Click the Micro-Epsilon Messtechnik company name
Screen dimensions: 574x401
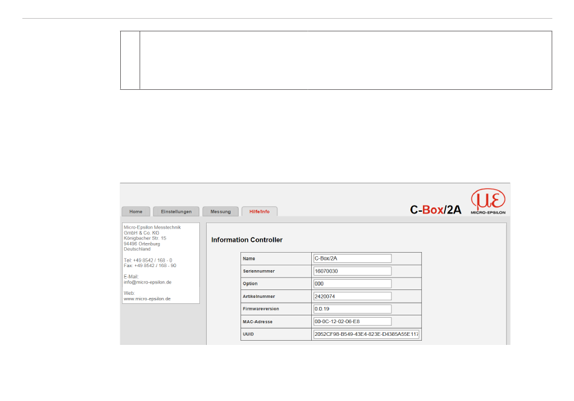pyautogui.click(x=152, y=227)
